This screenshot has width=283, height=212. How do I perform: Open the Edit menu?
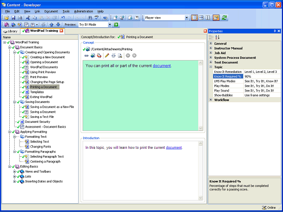[x=17, y=11]
